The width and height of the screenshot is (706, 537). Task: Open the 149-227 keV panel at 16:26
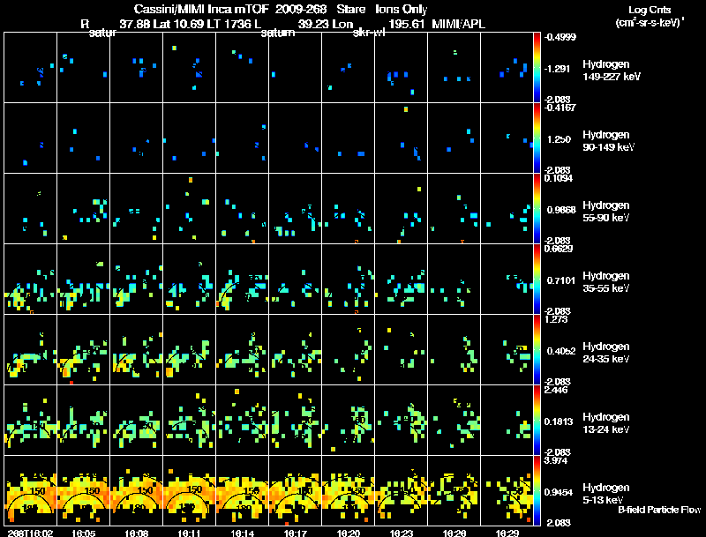tap(454, 68)
